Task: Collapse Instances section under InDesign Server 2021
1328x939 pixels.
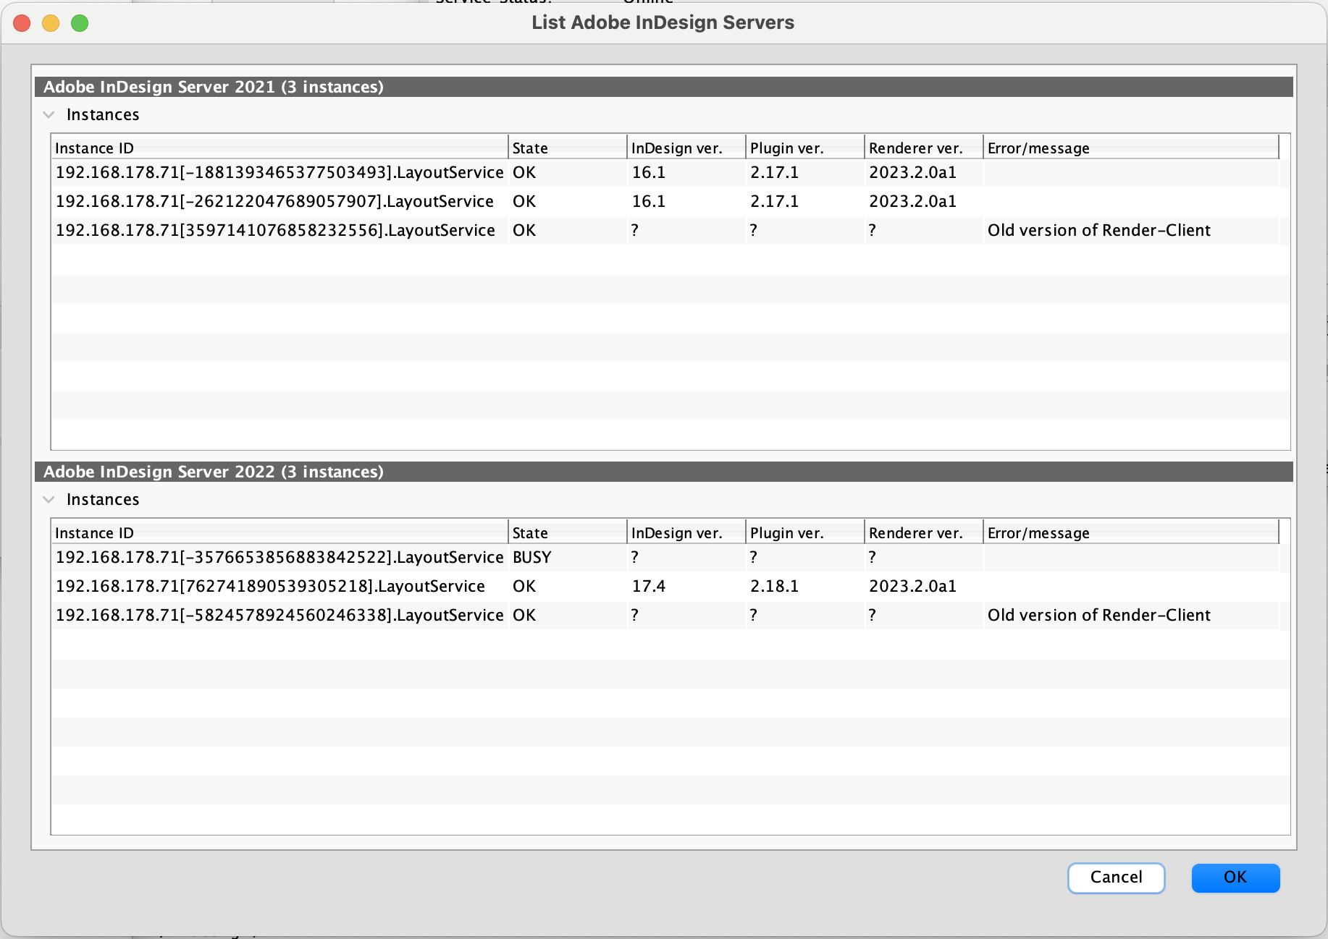Action: coord(49,115)
